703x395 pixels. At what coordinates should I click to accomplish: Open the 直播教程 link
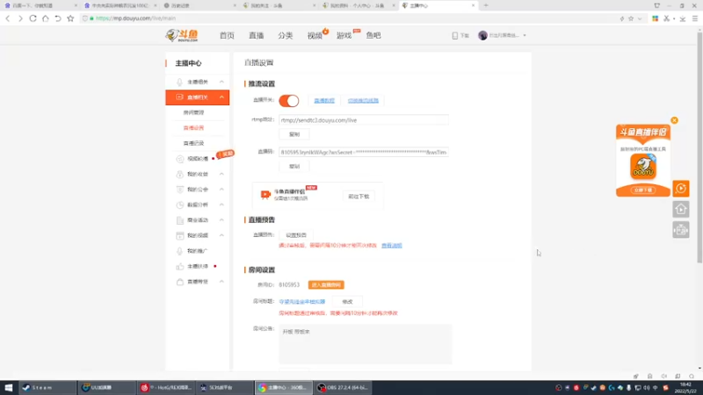click(x=324, y=101)
